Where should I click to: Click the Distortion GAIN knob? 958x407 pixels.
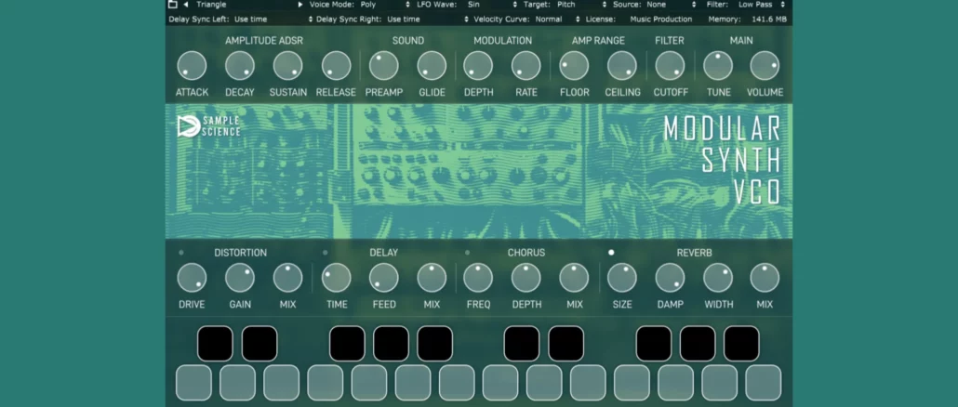tap(240, 278)
